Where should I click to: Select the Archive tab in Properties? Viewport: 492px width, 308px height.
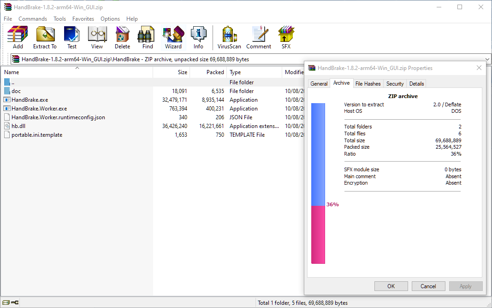(x=341, y=83)
